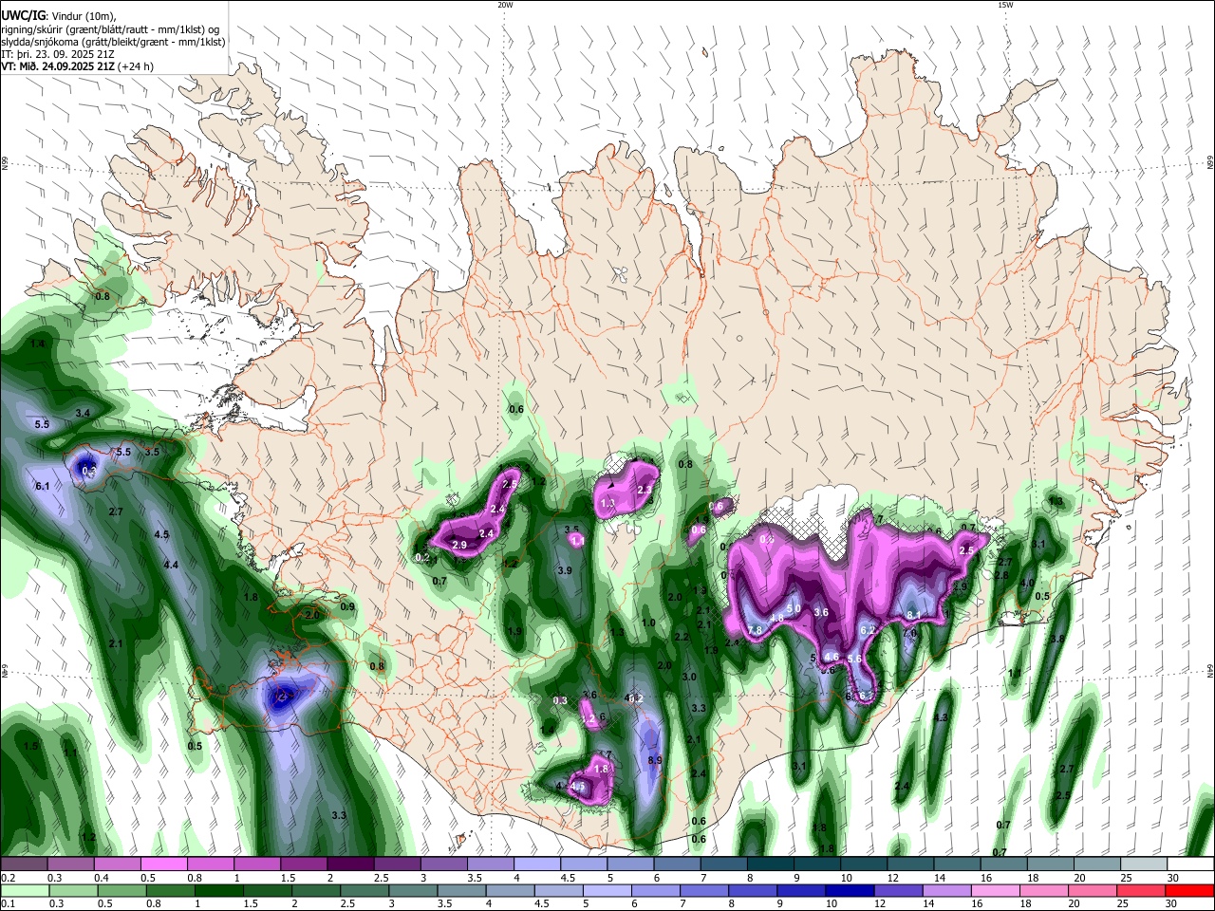1215x911 pixels.
Task: Click the white swatch ending the upper legend row
Action: point(1191,864)
